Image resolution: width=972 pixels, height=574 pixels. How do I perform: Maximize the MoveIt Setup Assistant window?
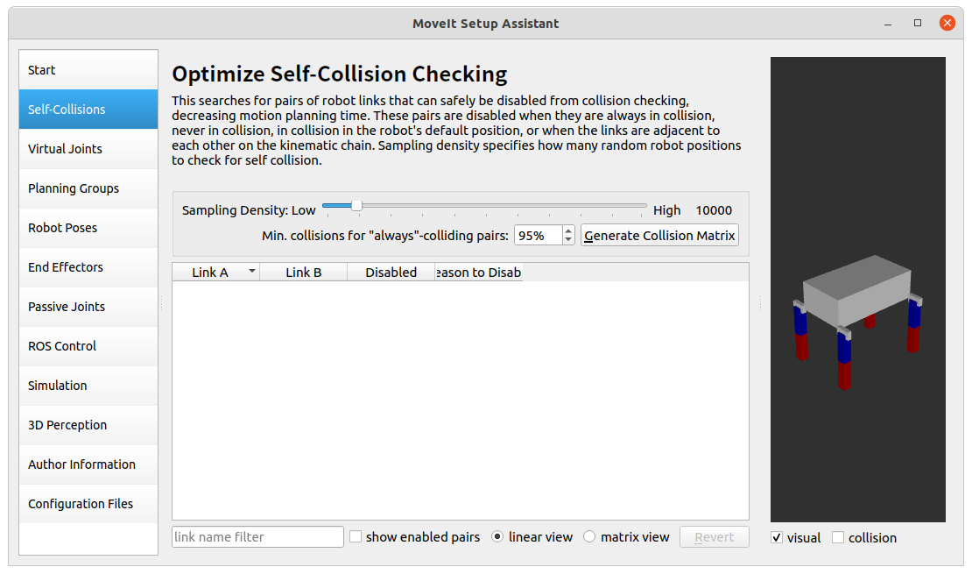(x=918, y=23)
